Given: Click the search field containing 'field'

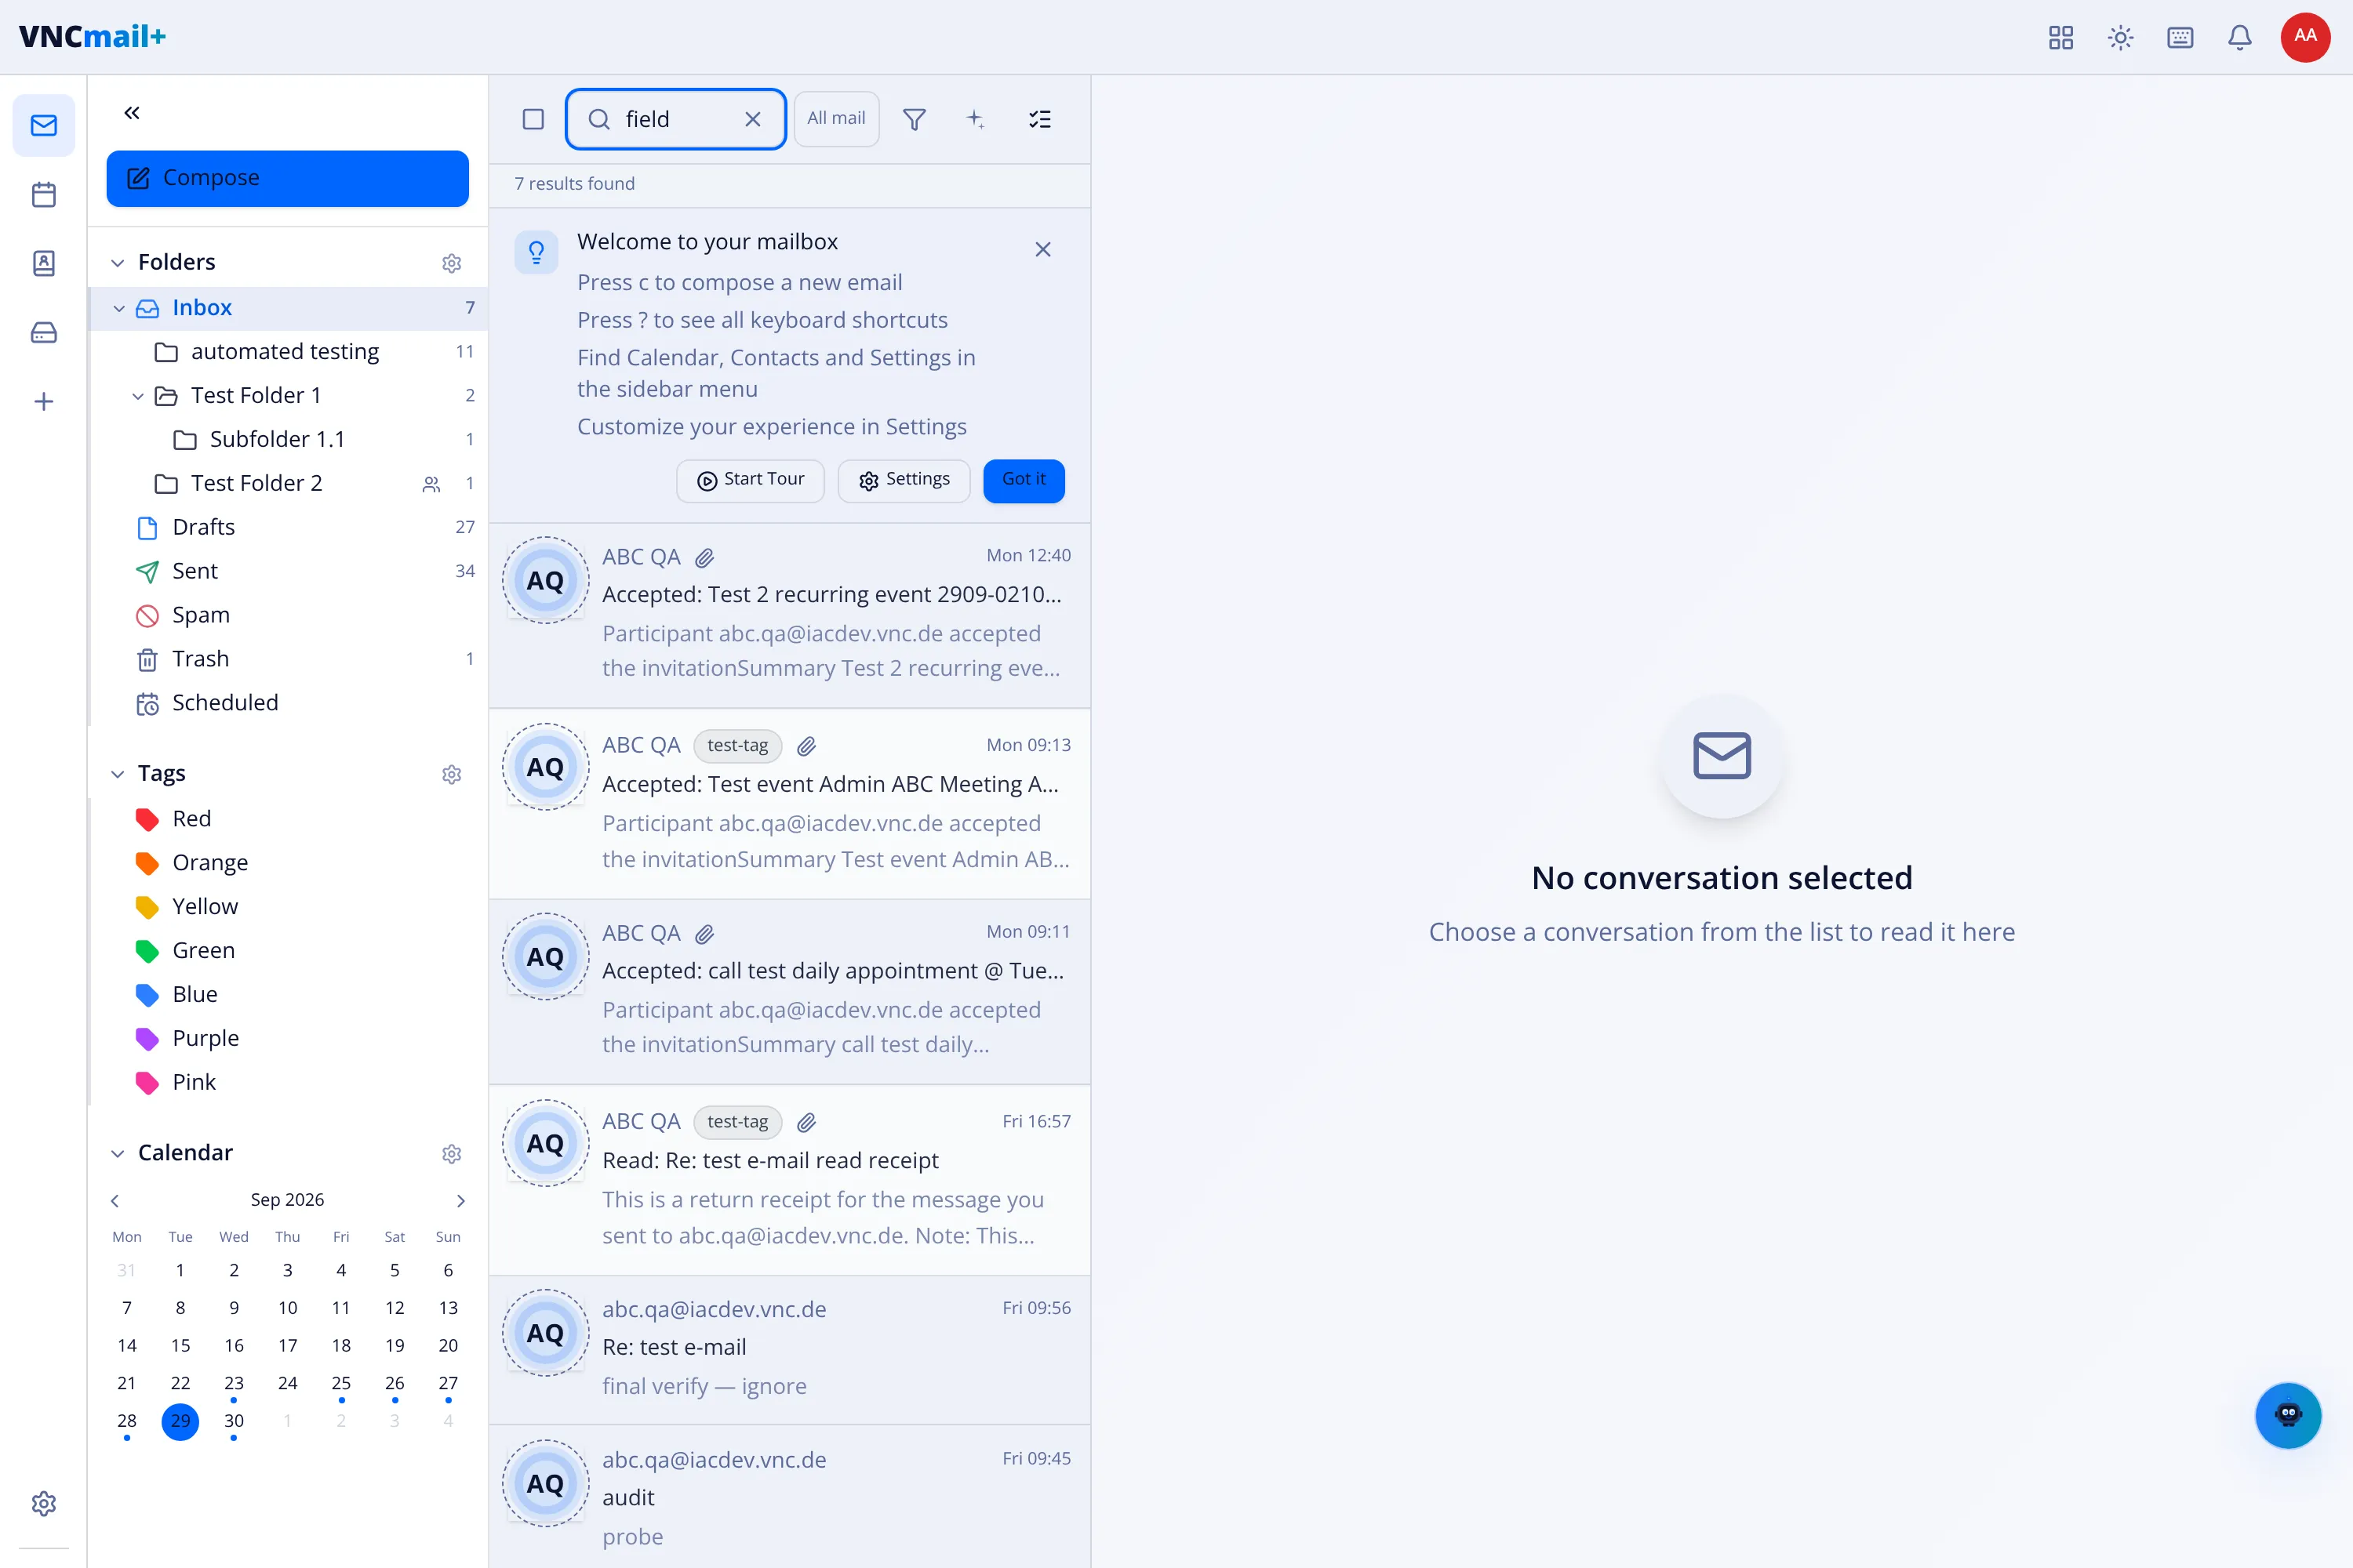Looking at the screenshot, I should (675, 119).
